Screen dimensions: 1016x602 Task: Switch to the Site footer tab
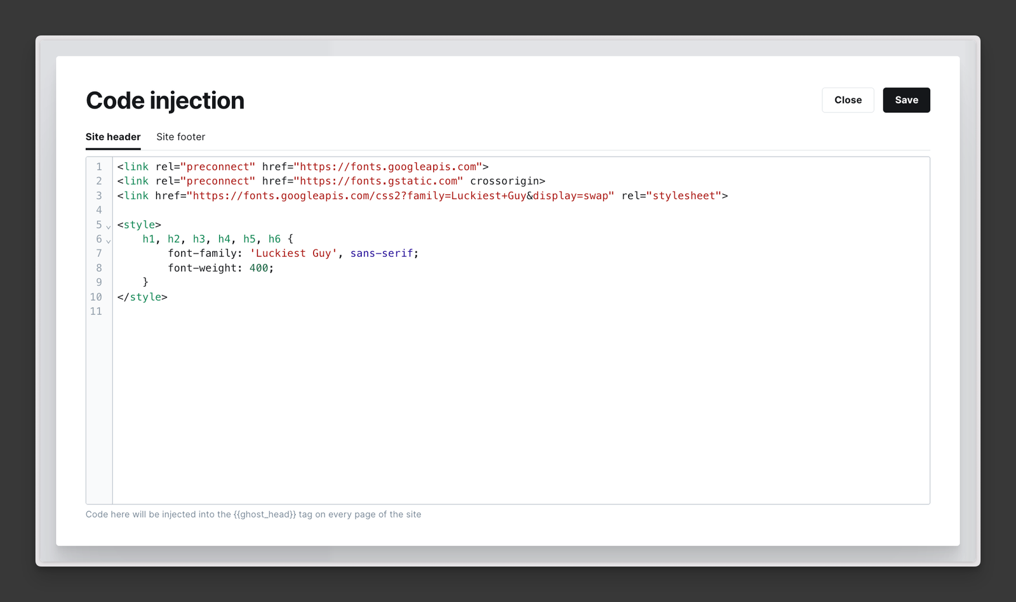point(180,136)
